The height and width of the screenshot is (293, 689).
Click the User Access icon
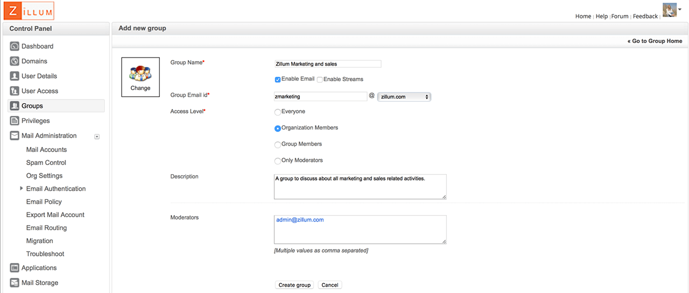click(15, 91)
